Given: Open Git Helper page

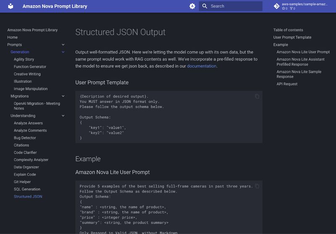Looking at the screenshot, I should (22, 182).
